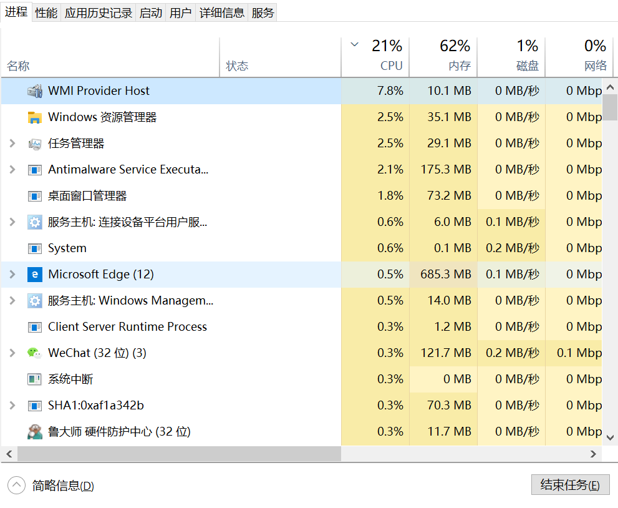Screen dimensions: 618x508
Task: Click the vertical scrollbar down arrow
Action: [611, 438]
